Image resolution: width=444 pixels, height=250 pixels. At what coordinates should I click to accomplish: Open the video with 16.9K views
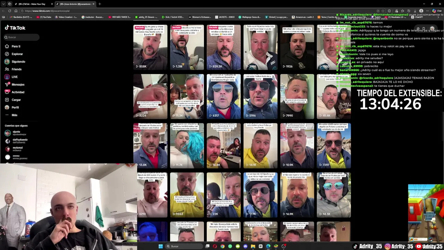tap(297, 195)
